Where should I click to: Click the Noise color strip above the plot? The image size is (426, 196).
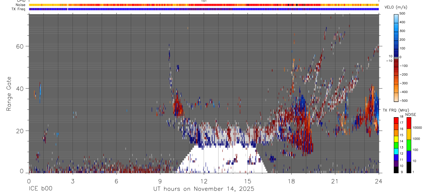[204, 5]
